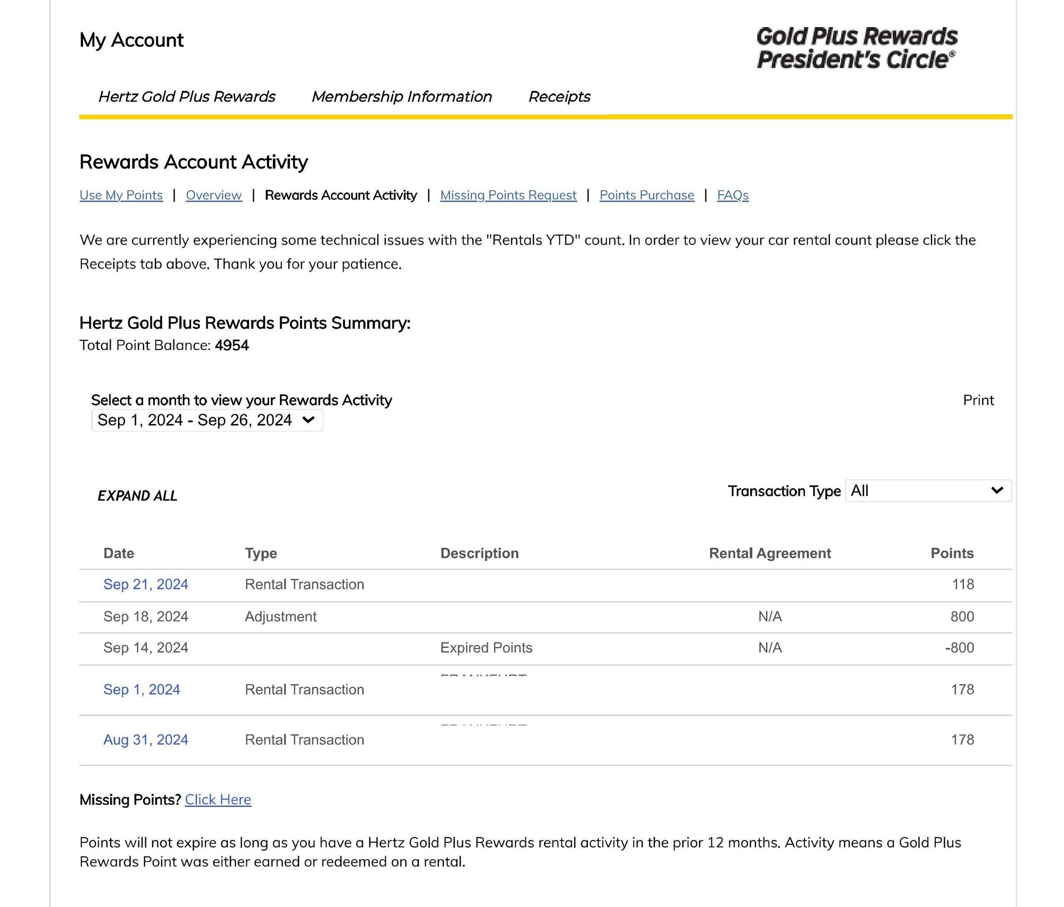Open the Missing Points Request link
The height and width of the screenshot is (907, 1064).
(508, 195)
